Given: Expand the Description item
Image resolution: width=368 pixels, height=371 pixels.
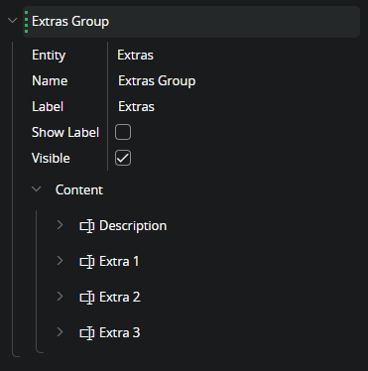Looking at the screenshot, I should pos(60,225).
